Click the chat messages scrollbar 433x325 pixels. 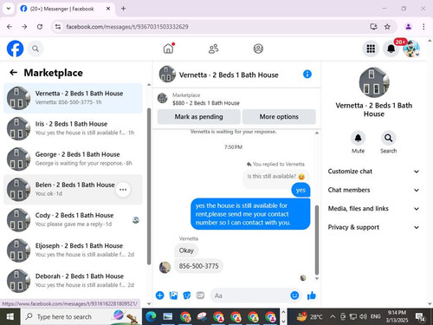click(x=317, y=240)
